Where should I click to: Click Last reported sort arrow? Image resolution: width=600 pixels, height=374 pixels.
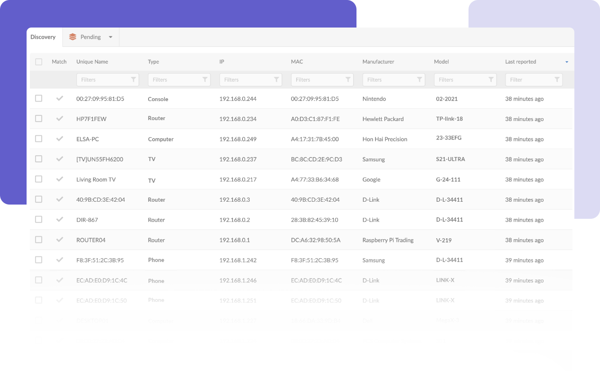(567, 62)
